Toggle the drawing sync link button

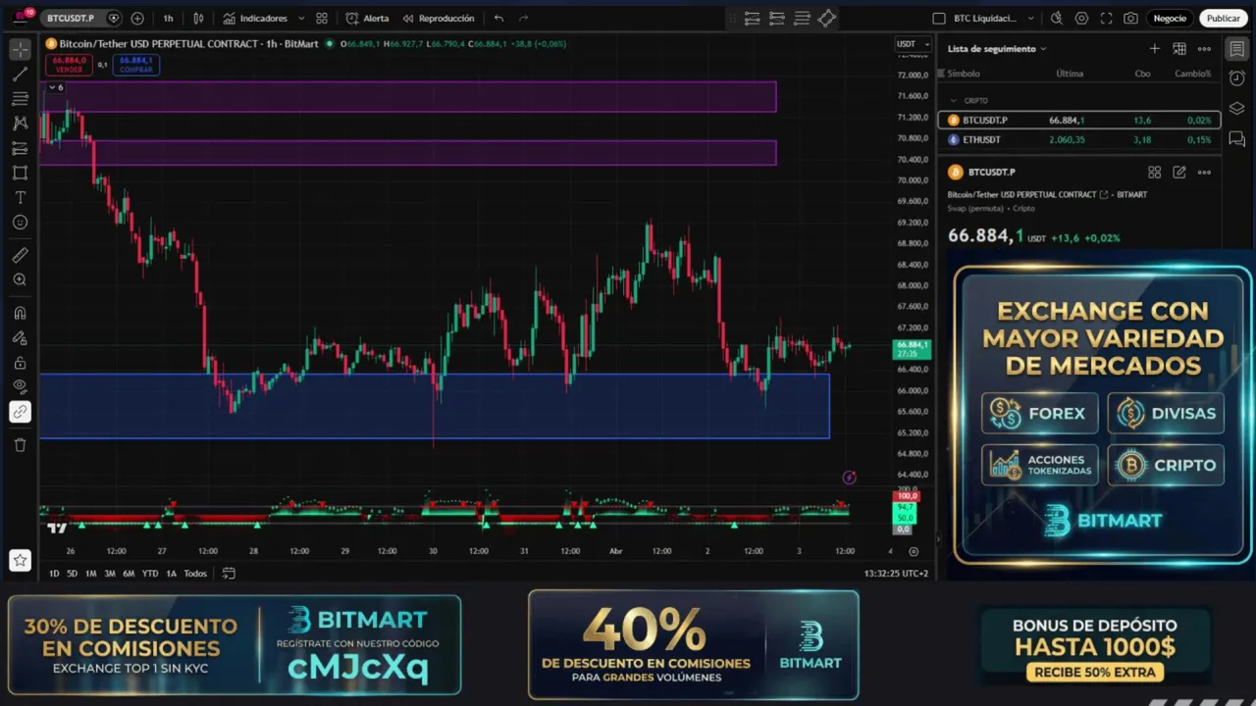[x=20, y=412]
